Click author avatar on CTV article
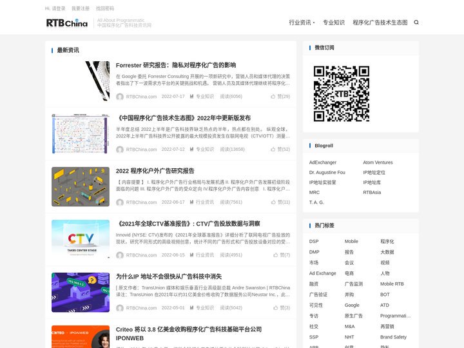This screenshot has width=464, height=348. click(120, 255)
